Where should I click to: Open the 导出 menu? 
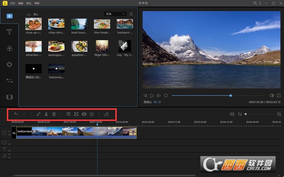tap(29, 3)
